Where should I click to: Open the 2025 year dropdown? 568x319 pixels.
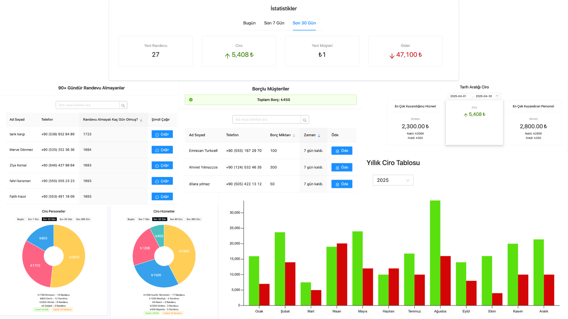coord(393,180)
